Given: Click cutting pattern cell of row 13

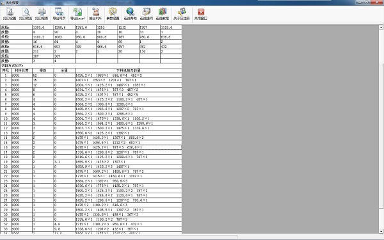Looking at the screenshot, I should (x=129, y=133).
